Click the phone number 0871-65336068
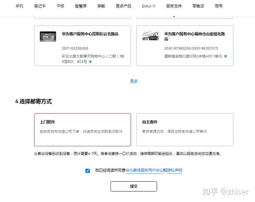This screenshot has width=255, height=202. [x=75, y=48]
